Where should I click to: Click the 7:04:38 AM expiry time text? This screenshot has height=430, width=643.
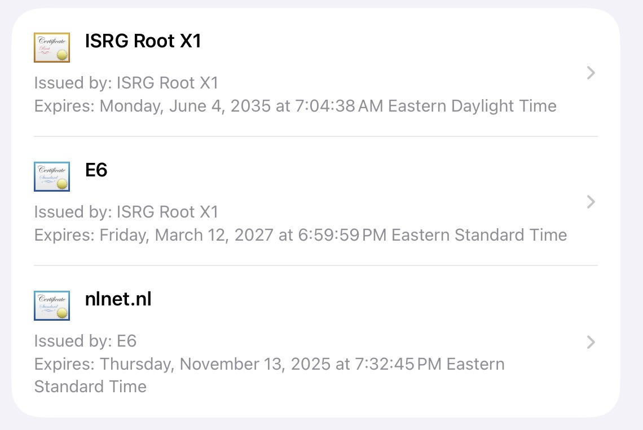tap(340, 106)
